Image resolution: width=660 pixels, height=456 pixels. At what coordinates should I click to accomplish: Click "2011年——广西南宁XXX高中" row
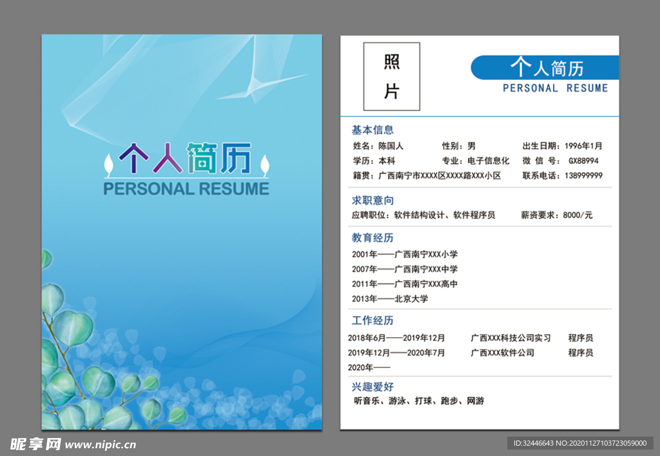(405, 284)
